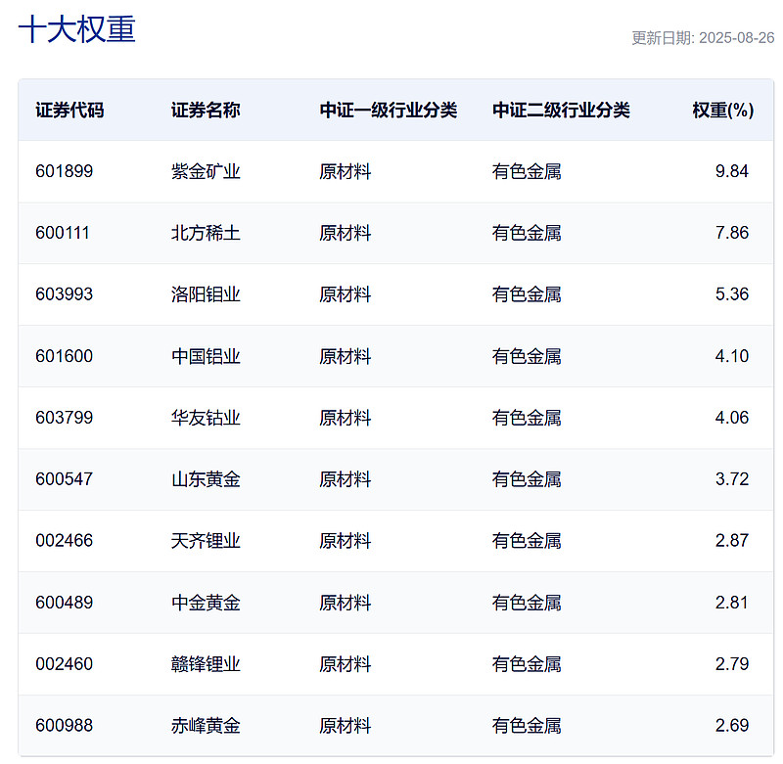
Task: Click 有色金属 in the 紫金矿业 row
Action: click(527, 171)
